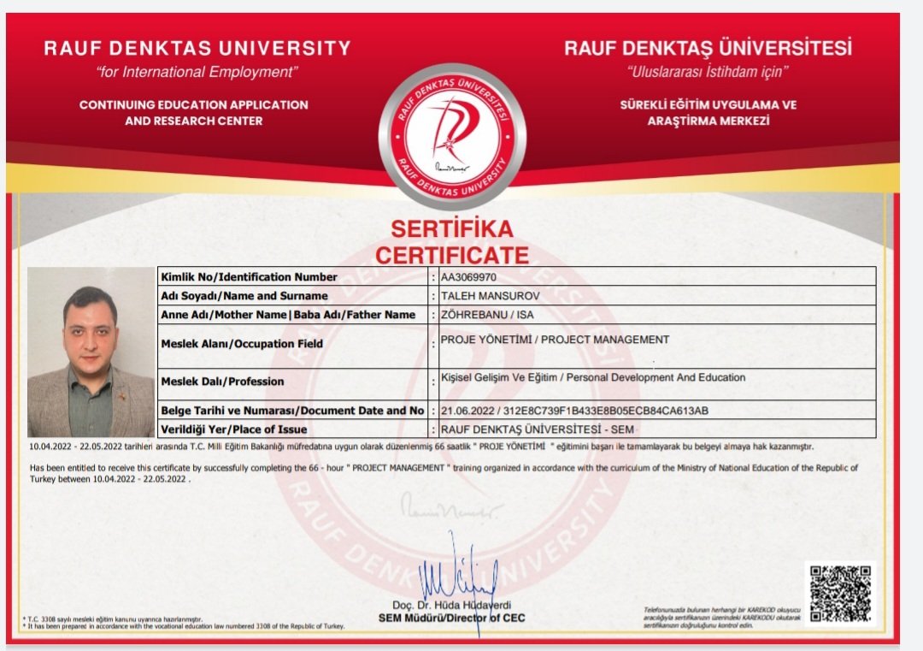Viewport: 923px width, 651px height.
Task: Click the 'It has been prepared in accordance' footnote
Action: click(184, 626)
